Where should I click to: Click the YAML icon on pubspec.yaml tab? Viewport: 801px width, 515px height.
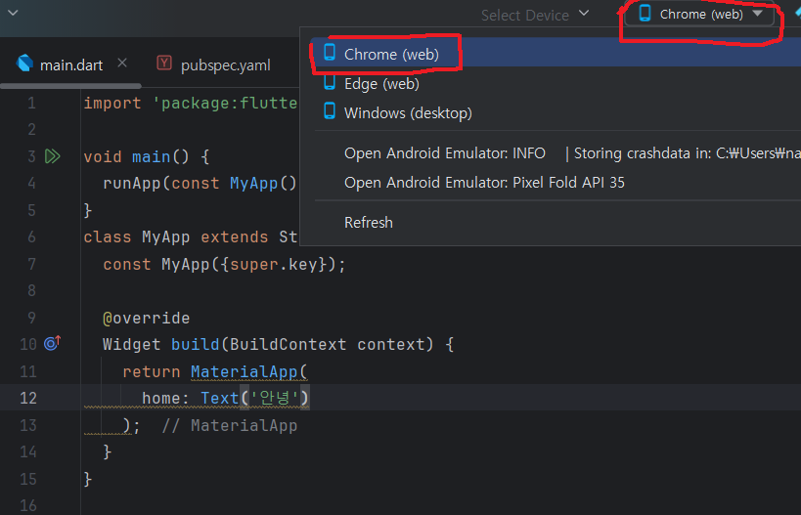(164, 63)
